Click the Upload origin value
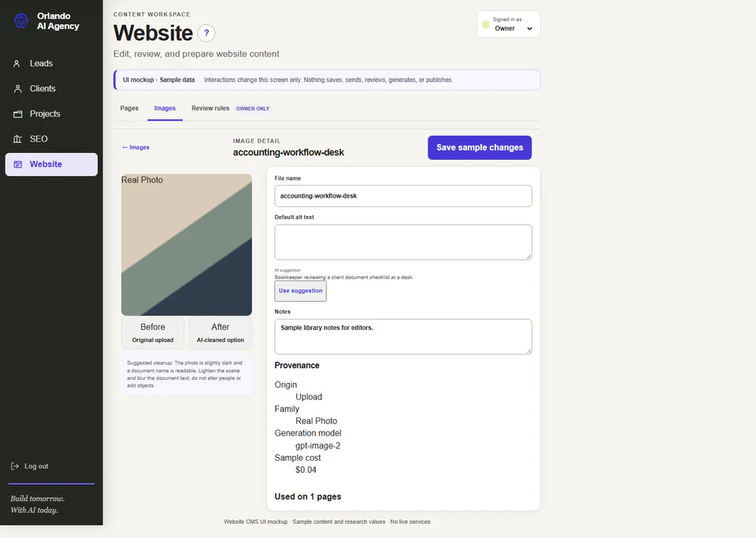 pyautogui.click(x=309, y=397)
